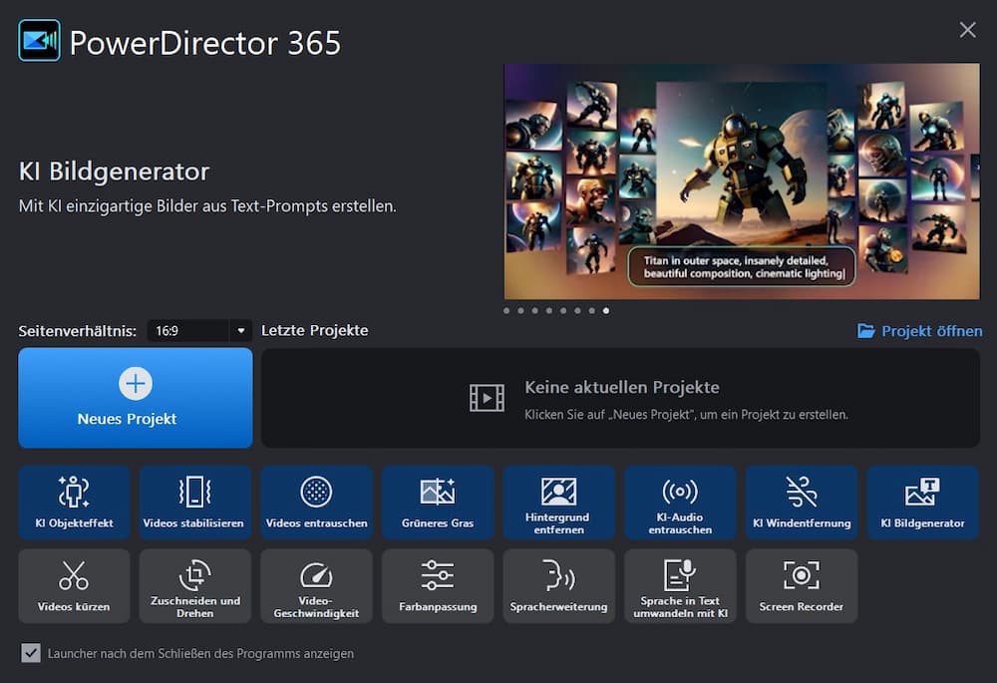
Task: Start the Screen Recorder
Action: click(x=802, y=586)
